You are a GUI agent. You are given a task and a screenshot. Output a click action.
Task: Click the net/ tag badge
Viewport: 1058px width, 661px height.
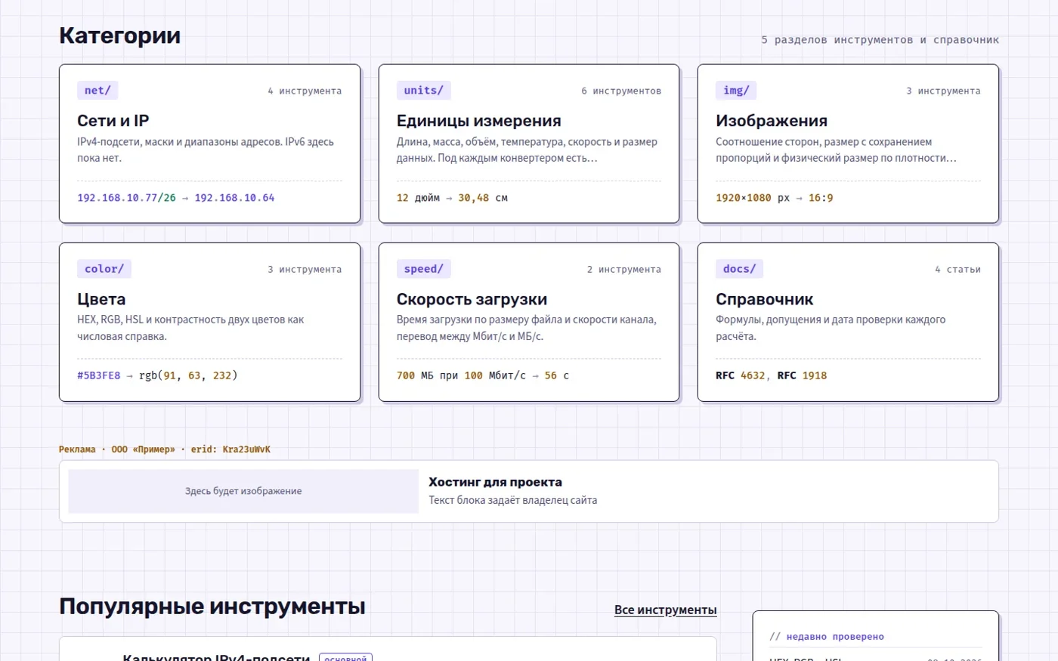[97, 91]
